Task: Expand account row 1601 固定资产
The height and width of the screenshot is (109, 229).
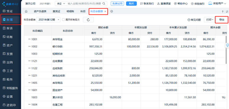Action: (30, 90)
